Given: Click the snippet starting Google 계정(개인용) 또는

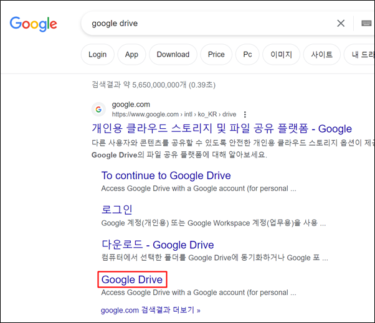Looking at the screenshot, I should pos(213,223).
